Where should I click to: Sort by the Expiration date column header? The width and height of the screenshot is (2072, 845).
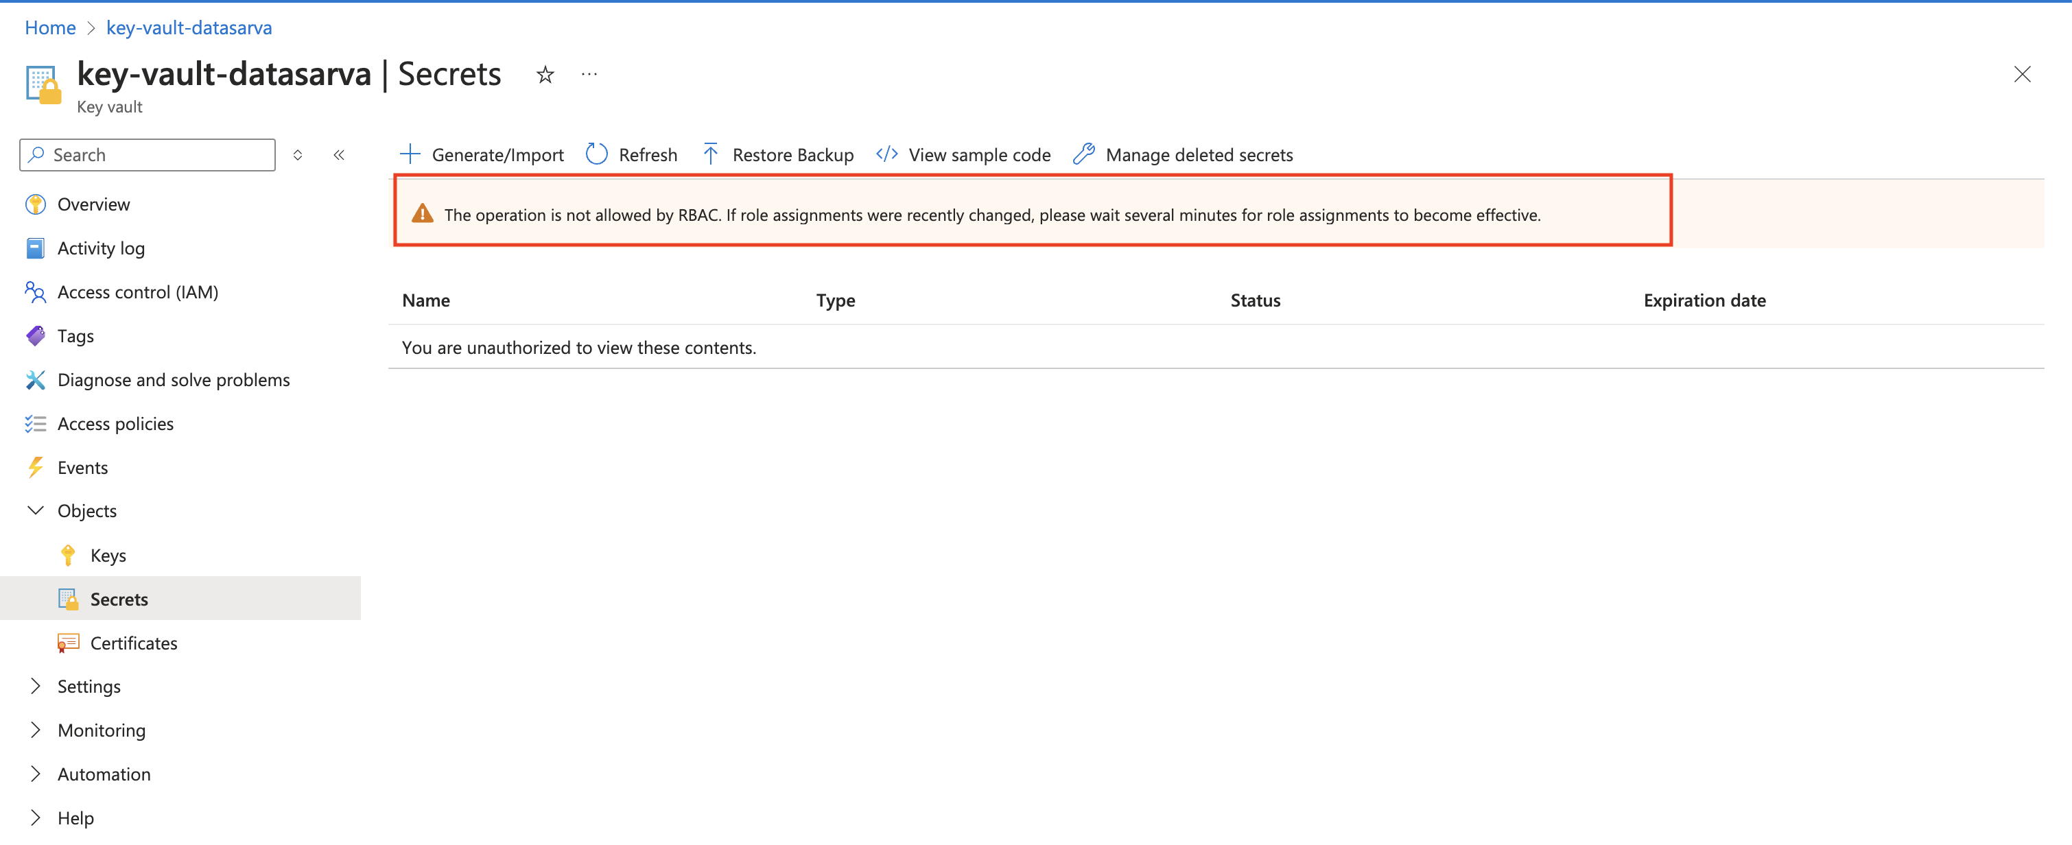click(1704, 300)
